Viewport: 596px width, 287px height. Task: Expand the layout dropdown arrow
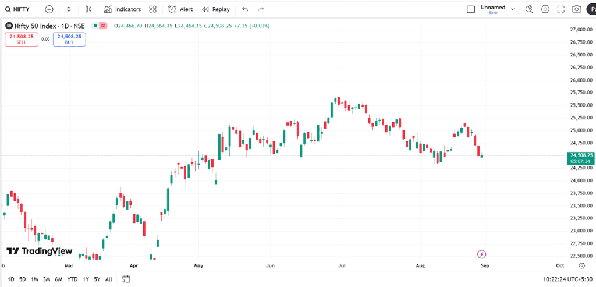513,9
